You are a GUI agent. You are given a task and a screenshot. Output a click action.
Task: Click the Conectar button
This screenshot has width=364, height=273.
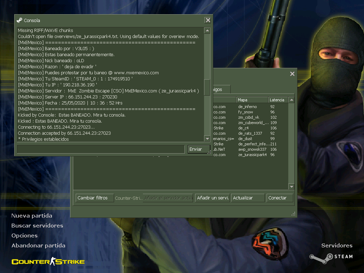point(280,198)
